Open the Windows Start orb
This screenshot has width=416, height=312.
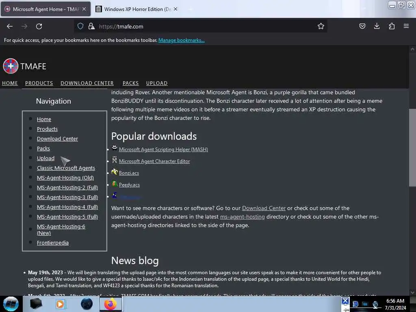point(11,304)
